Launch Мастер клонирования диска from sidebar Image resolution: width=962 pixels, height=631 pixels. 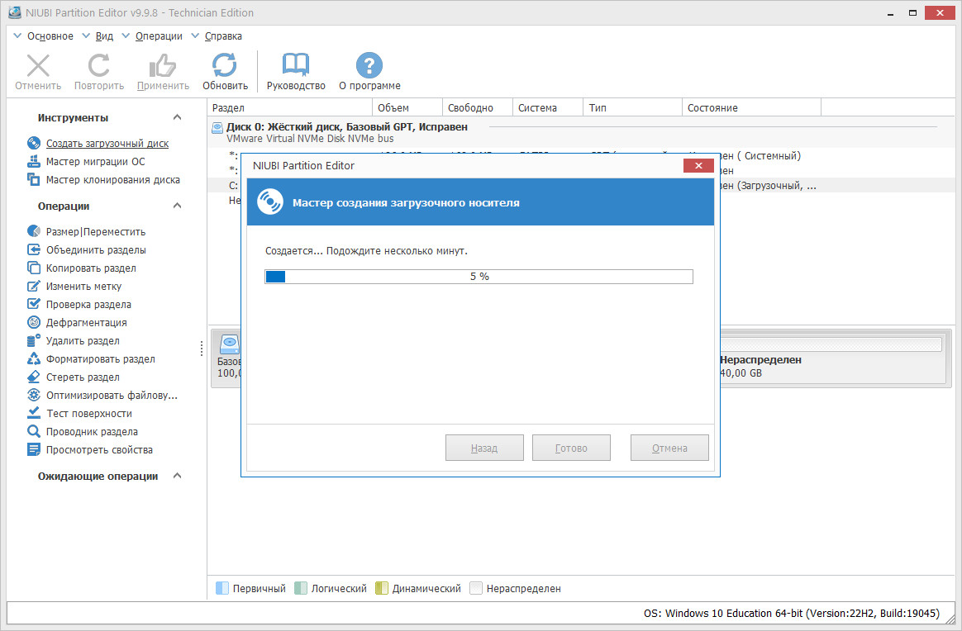click(x=113, y=180)
